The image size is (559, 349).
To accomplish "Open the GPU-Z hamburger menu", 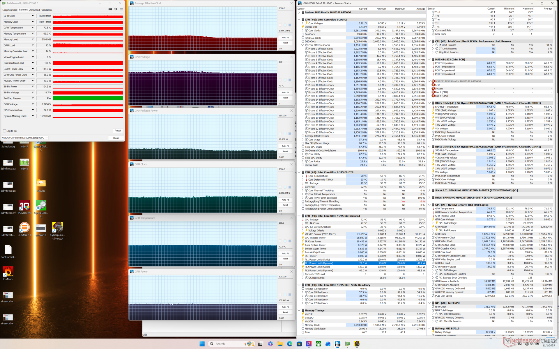I will tap(121, 9).
